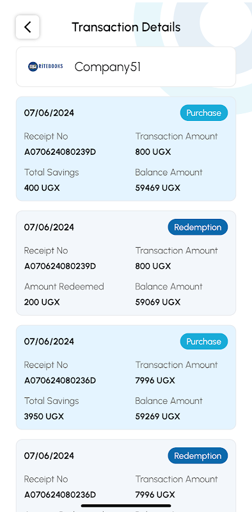This screenshot has height=512, width=252.
Task: Open the redemption card with balance 59069 UGX
Action: click(126, 263)
